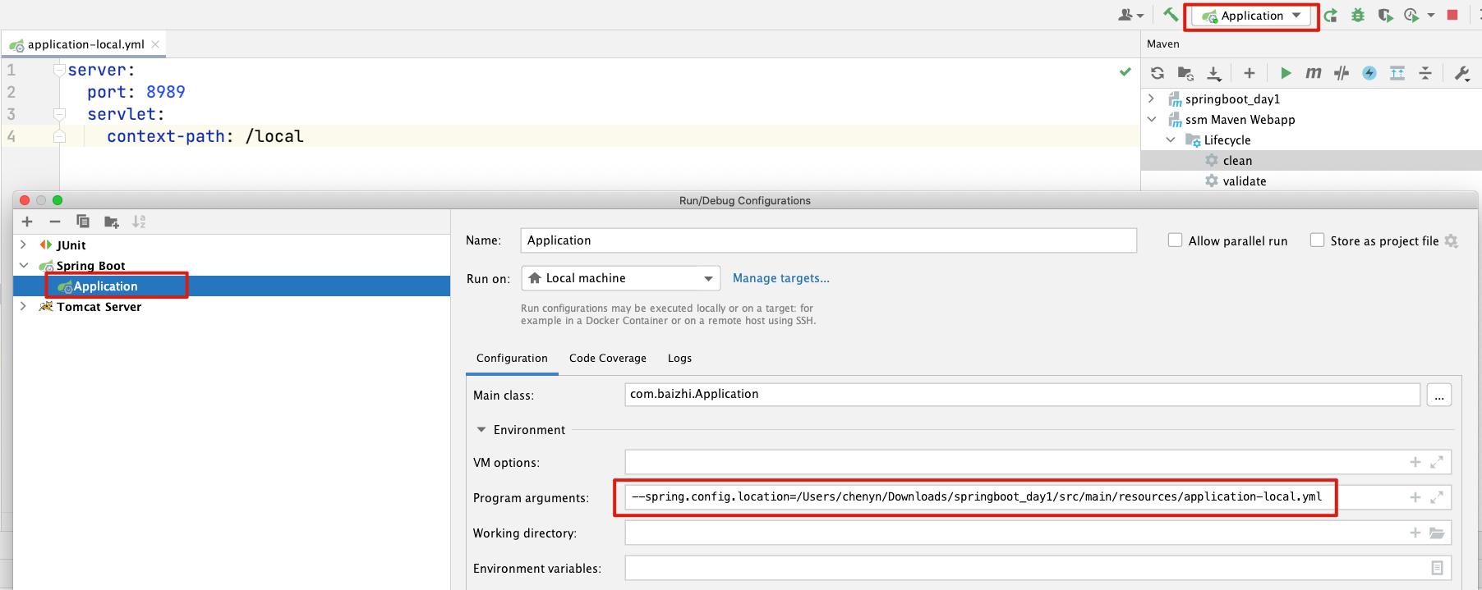
Task: Click the Maven panel title
Action: point(1163,44)
